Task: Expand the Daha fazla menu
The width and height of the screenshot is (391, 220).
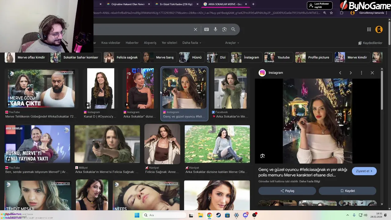Action: click(192, 43)
